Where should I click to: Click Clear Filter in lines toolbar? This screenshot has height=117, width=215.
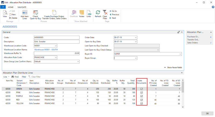pos(34,77)
